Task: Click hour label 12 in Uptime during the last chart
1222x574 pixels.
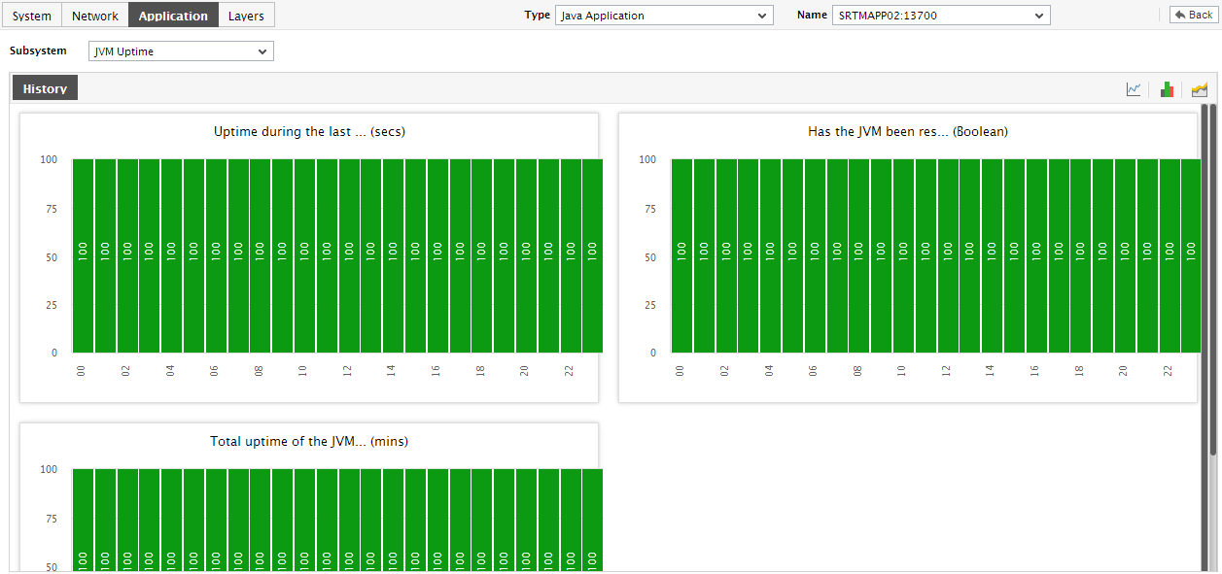Action: 347,371
